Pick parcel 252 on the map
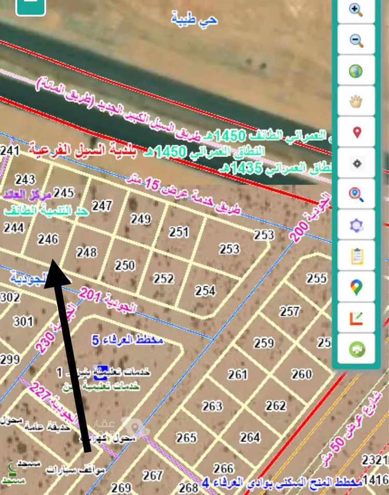 pyautogui.click(x=163, y=279)
